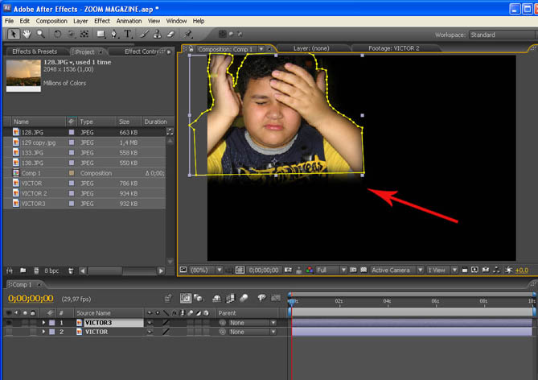Toggle video visibility for VICTOR layer 2

(9, 332)
